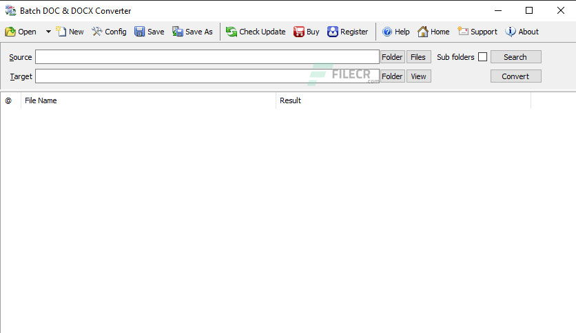Click the application icon in title bar

(10, 10)
